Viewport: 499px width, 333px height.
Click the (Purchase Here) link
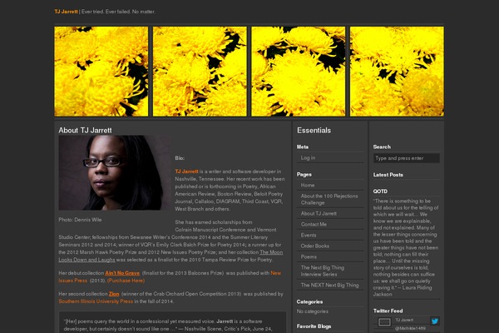(126, 281)
